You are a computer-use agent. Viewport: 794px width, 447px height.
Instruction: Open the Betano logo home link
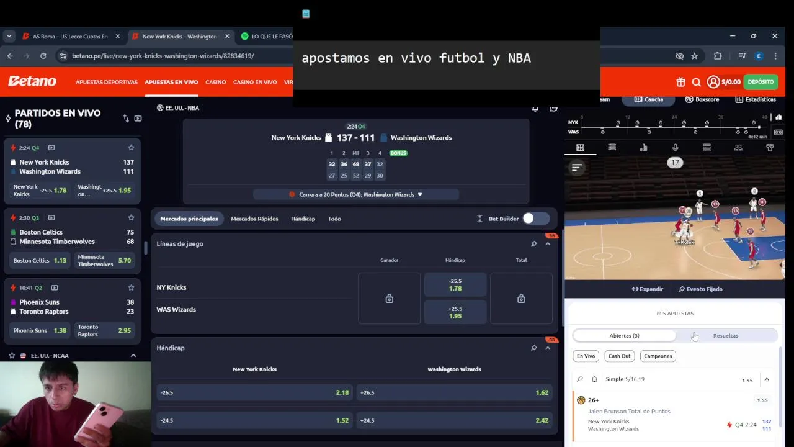coord(32,81)
